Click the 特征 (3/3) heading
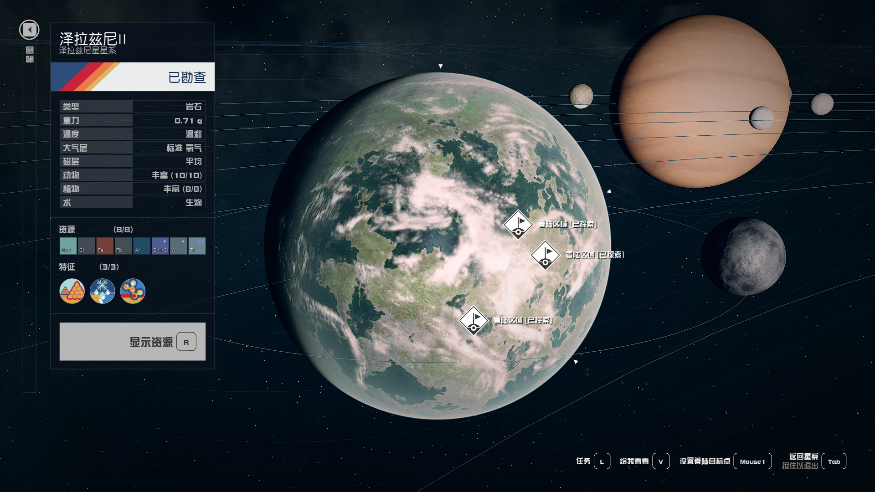The image size is (875, 492). point(89,267)
